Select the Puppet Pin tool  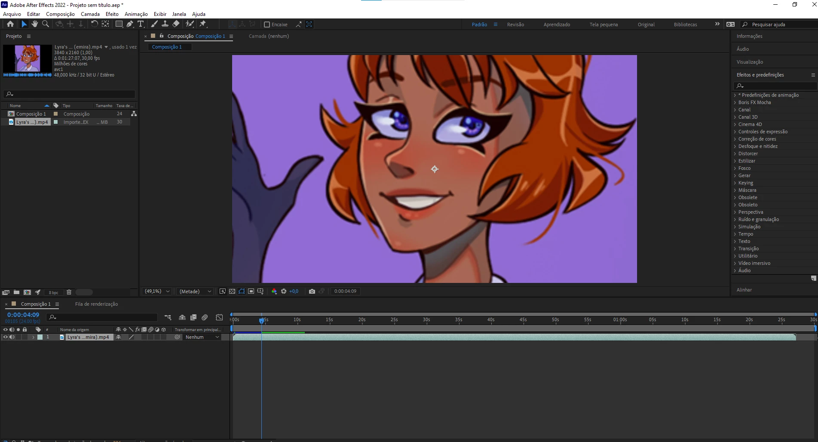click(203, 24)
